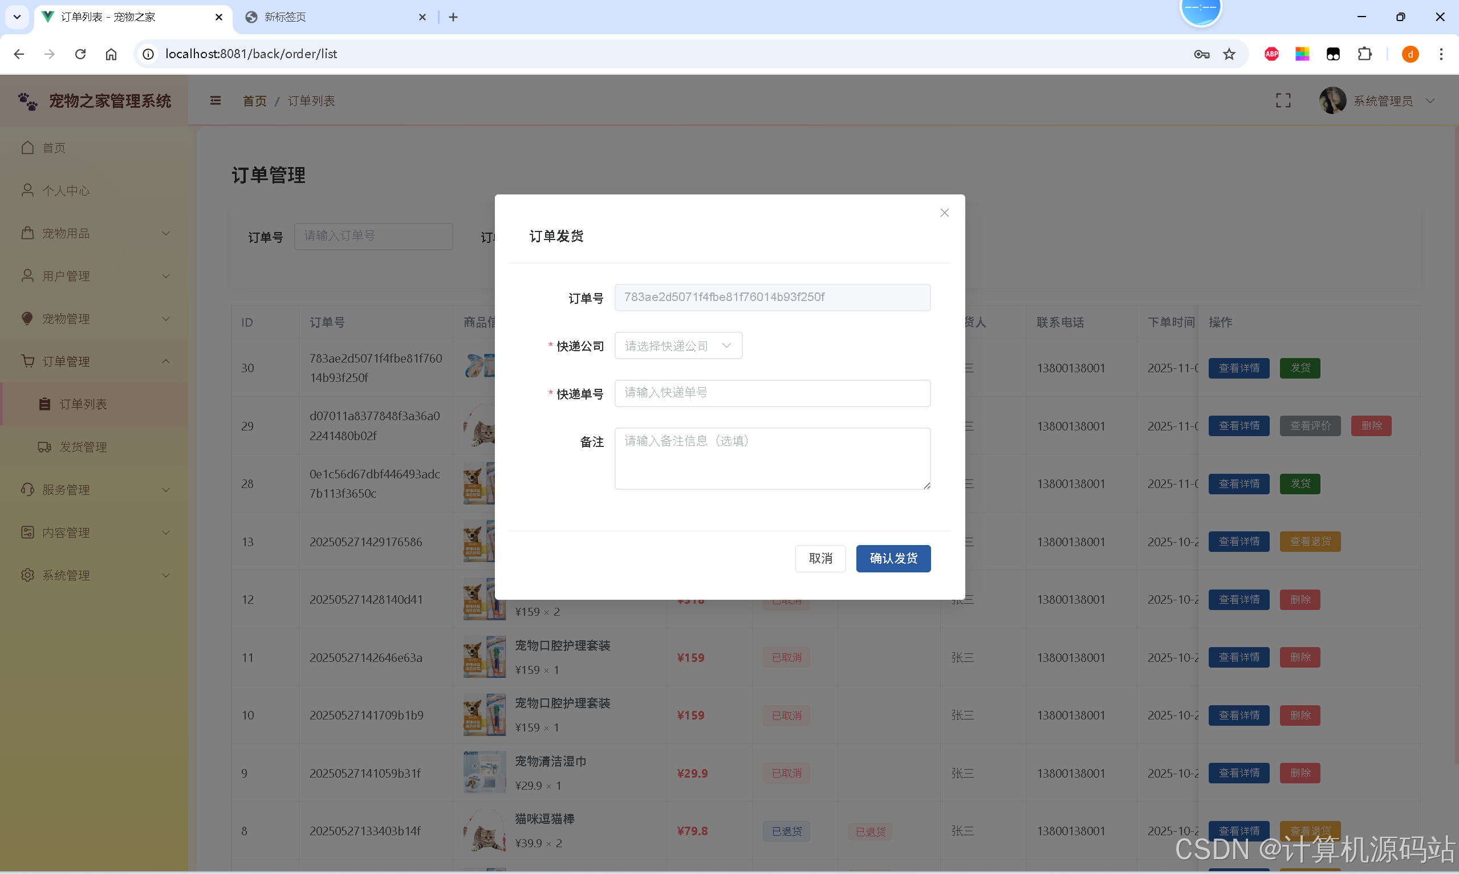1459x874 pixels.
Task: Click the colorful grid extension icon
Action: coord(1302,54)
